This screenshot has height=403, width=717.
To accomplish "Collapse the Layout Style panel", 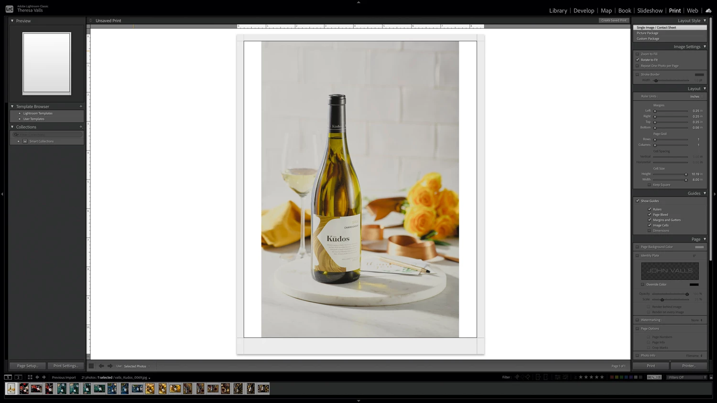I will click(x=705, y=21).
